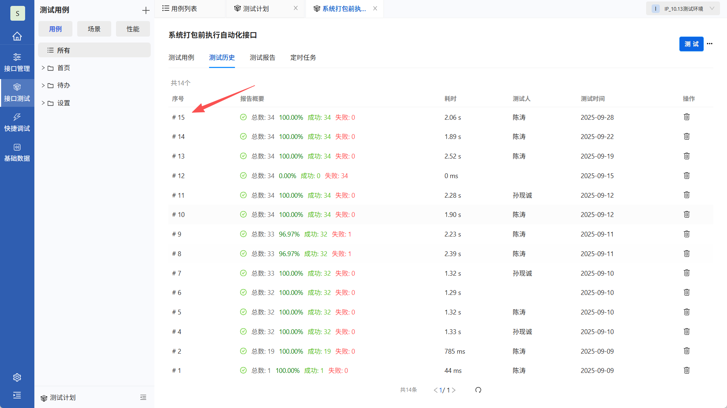Screen dimensions: 727x408
Task: Click the blue 测试 button
Action: 691,44
